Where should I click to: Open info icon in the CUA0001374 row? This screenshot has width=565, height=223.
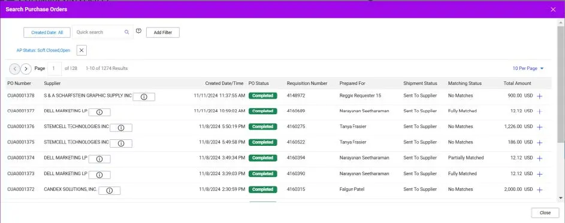tap(99, 159)
